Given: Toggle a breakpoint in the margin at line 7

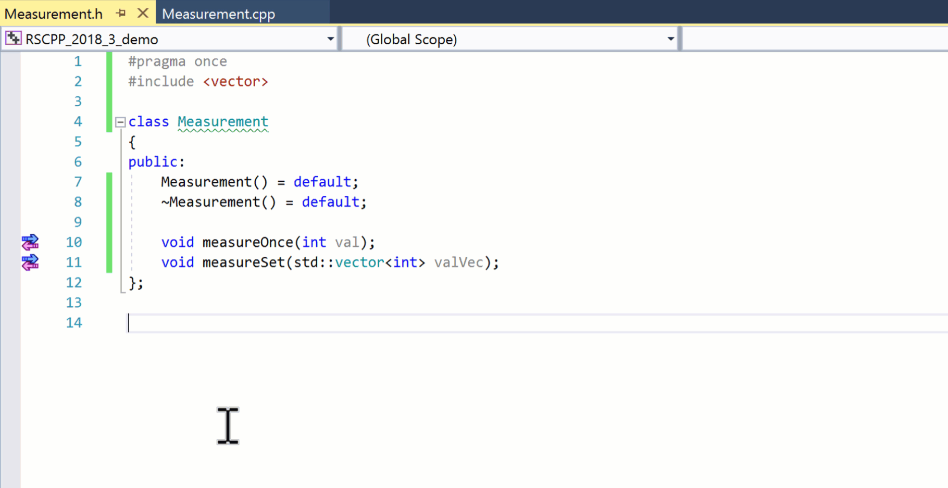Looking at the screenshot, I should click(10, 181).
